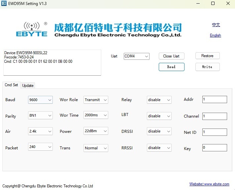Click the Close Uart button

click(x=171, y=56)
